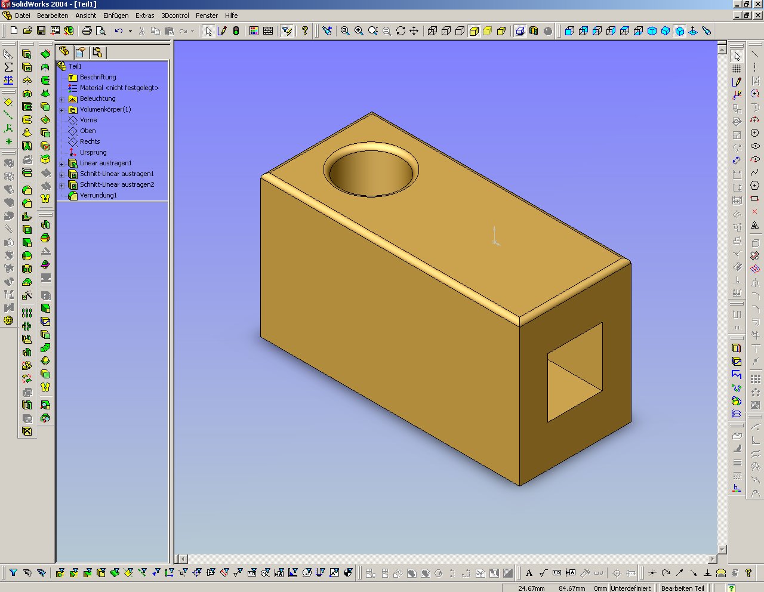The height and width of the screenshot is (592, 764).
Task: Click the Note text A icon
Action: 529,573
